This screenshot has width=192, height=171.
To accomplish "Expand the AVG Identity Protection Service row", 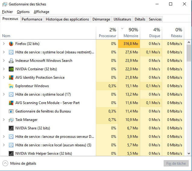I will coord(4,78).
